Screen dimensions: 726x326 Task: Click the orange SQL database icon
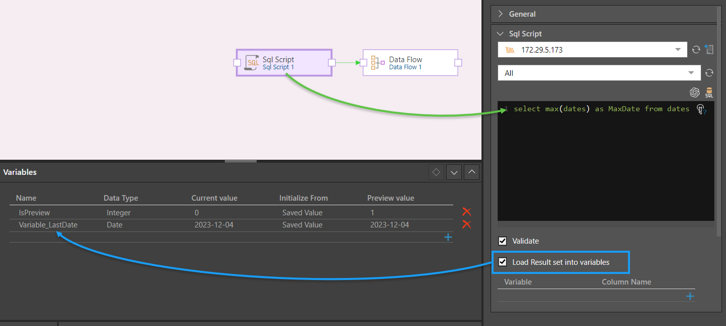pos(709,92)
